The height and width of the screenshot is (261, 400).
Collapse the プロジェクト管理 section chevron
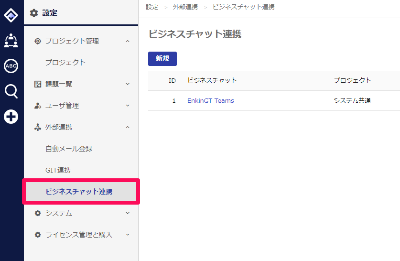(x=128, y=41)
